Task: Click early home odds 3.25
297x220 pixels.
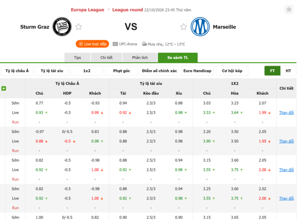Action: click(207, 189)
